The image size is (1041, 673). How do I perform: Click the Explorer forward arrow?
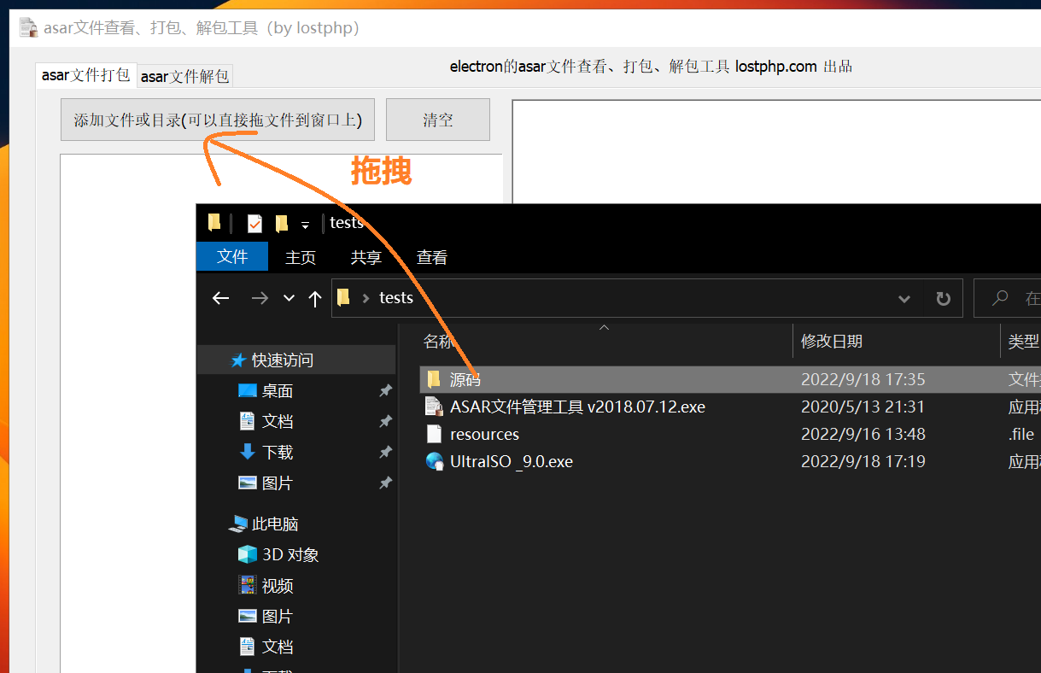[x=260, y=298]
